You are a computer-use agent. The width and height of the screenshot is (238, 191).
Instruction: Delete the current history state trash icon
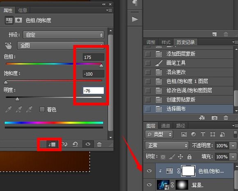(226, 117)
